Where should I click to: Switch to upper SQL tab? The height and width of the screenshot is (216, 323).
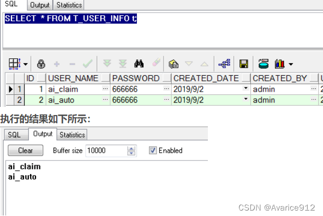tap(11, 4)
